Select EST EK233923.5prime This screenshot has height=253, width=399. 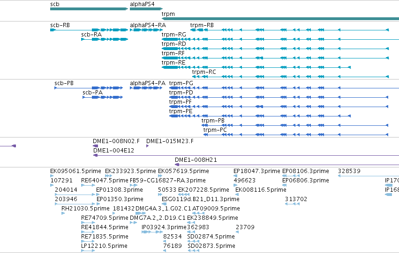(x=108, y=176)
